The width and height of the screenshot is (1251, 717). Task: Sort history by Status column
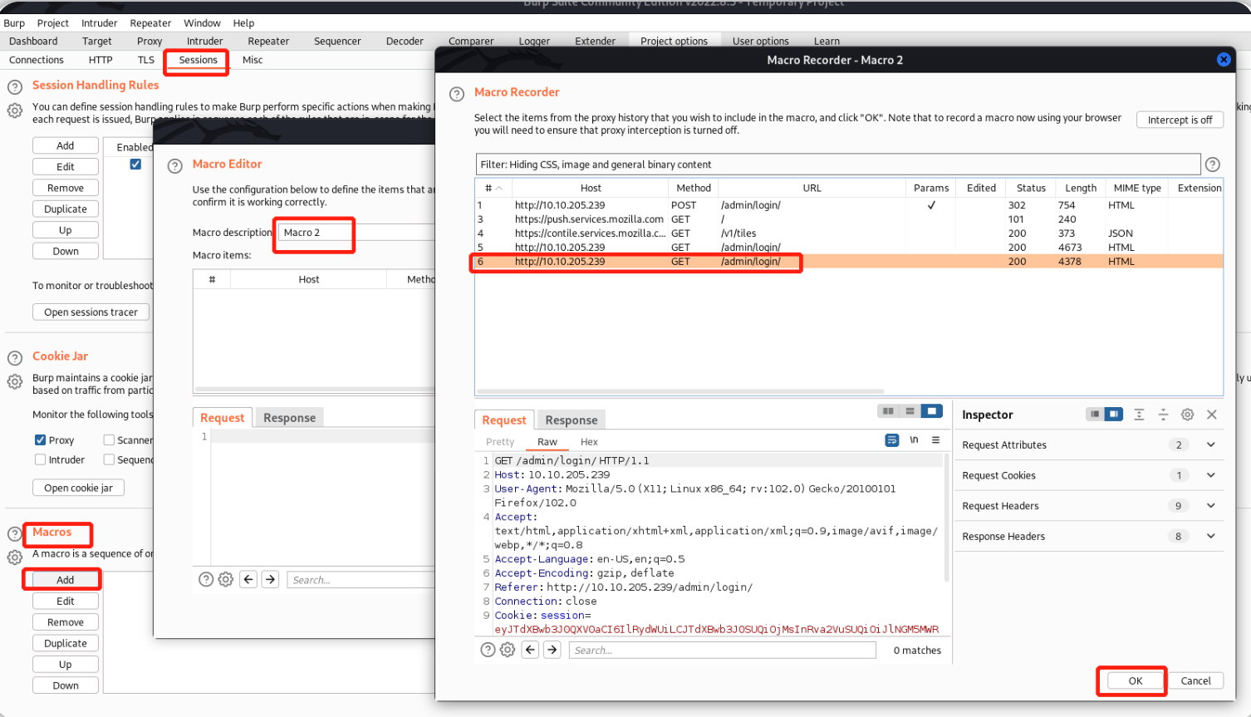click(x=1031, y=188)
